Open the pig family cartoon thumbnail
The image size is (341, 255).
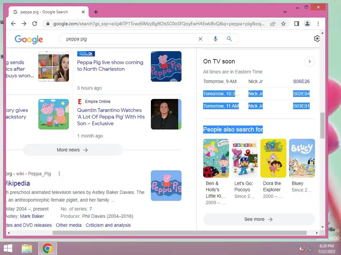[54, 114]
